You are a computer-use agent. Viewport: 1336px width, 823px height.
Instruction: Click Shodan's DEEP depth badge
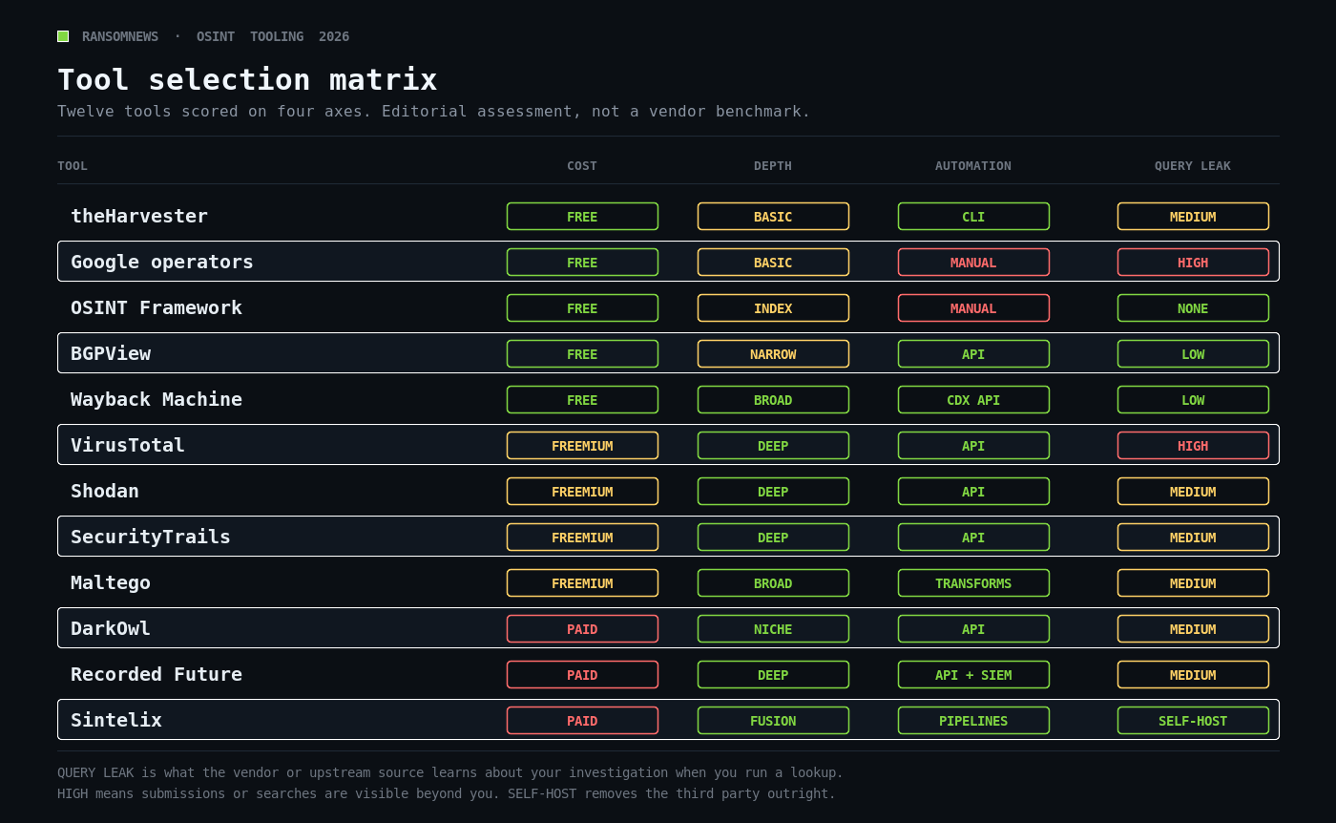click(x=773, y=492)
